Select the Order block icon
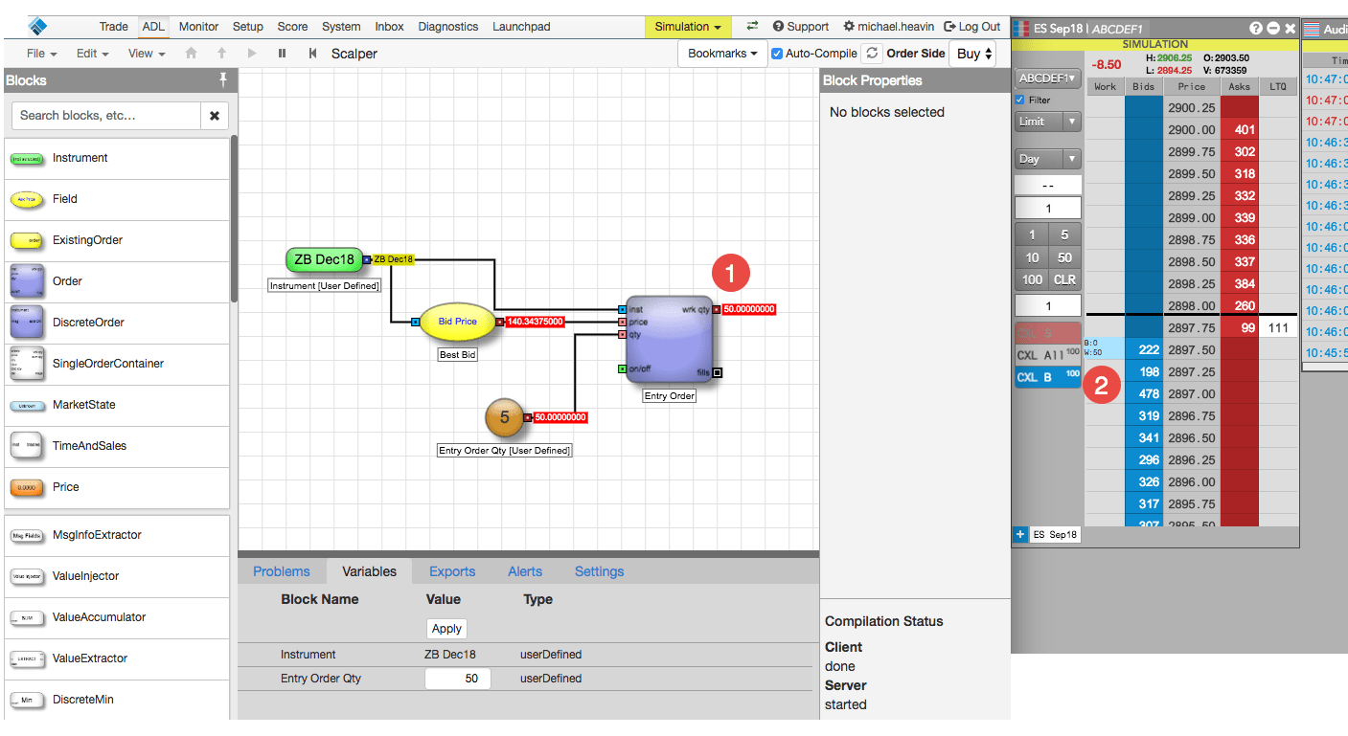Screen dimensions: 1348x736 coord(27,281)
